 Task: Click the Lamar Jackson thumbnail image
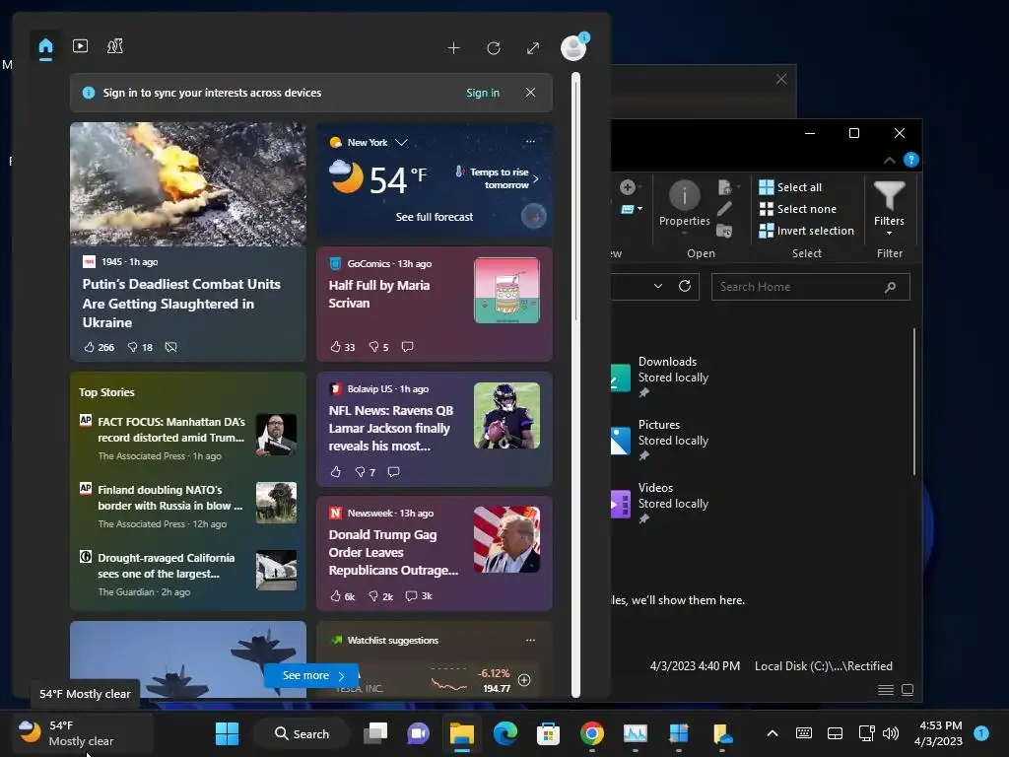(x=506, y=416)
